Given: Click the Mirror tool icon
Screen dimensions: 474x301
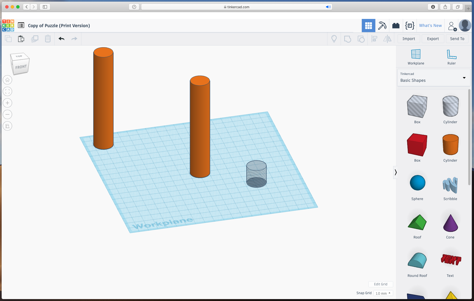Looking at the screenshot, I should tap(387, 39).
